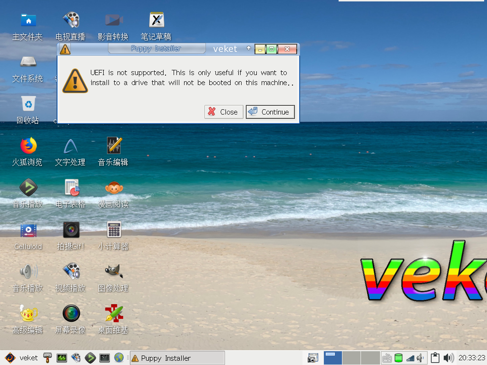Click the clipboard manager tray icon
This screenshot has width=487, height=365.
coord(435,358)
